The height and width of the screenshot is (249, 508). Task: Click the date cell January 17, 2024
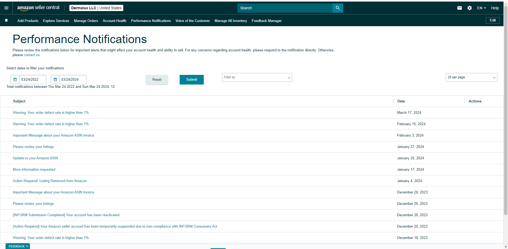[x=410, y=170]
